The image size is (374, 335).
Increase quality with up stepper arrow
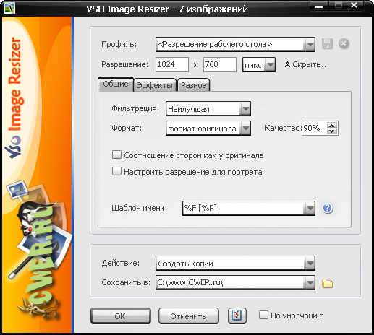click(x=332, y=126)
